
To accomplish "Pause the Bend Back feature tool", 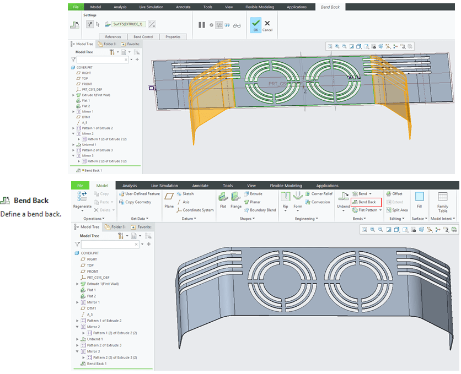I will (x=202, y=25).
